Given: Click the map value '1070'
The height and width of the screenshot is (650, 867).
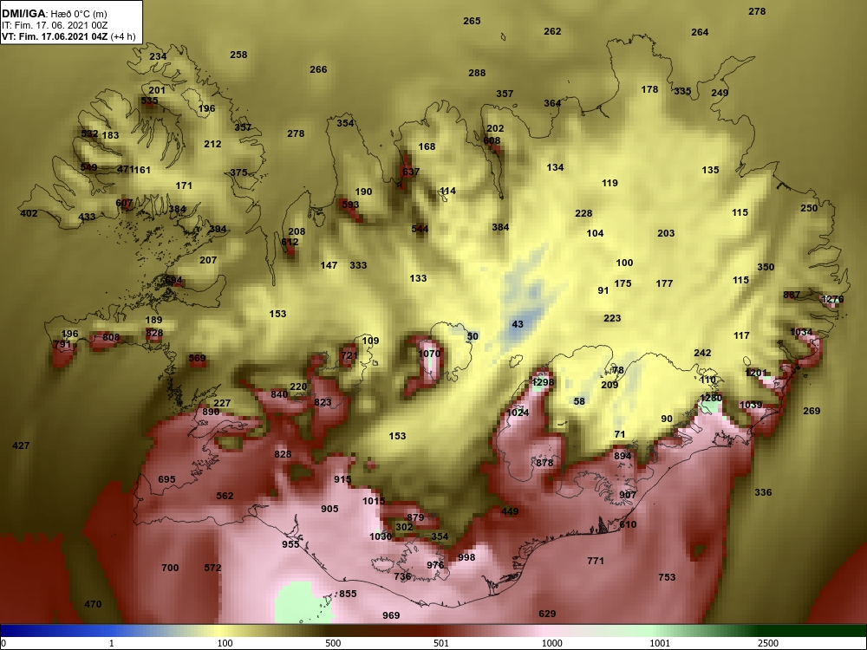Looking at the screenshot, I should click(x=430, y=354).
